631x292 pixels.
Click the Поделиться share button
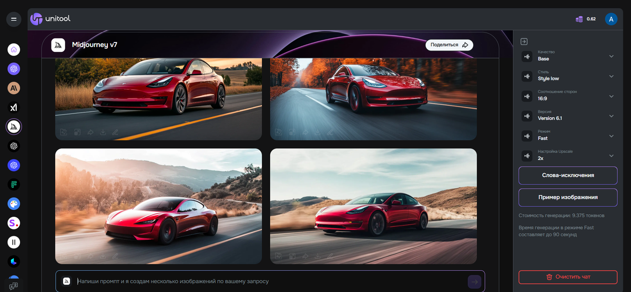450,45
